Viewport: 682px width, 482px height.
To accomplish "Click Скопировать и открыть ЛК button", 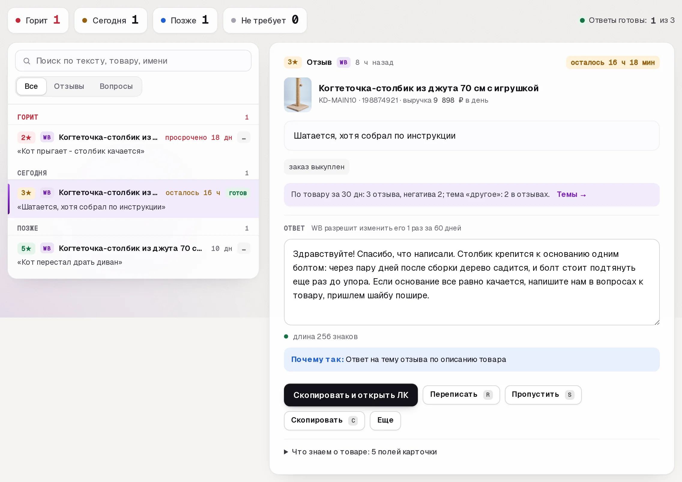I will (351, 395).
